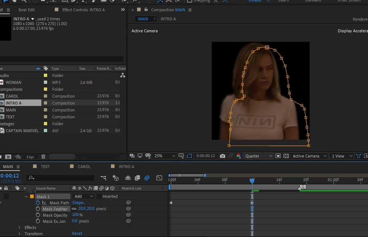Viewport: 368px width, 237px height.
Task: Select the Mask 1 orange color swatch
Action: coord(32,196)
